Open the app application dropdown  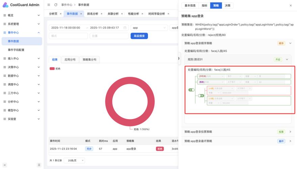[149, 28]
